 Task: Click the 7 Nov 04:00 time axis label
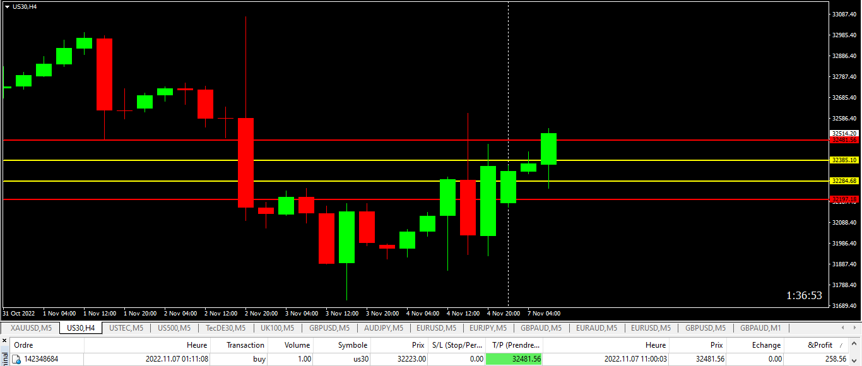click(544, 314)
